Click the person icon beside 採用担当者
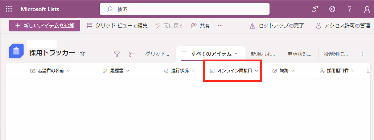 pyautogui.click(x=322, y=71)
